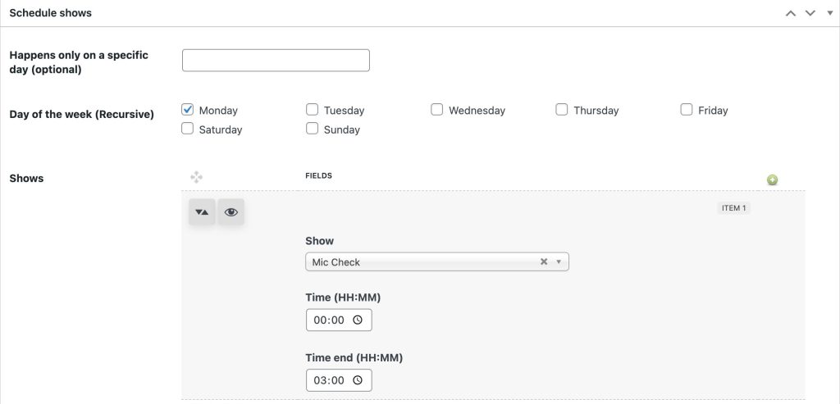Screen dimensions: 840x404
Task: Check the Sunday checkbox
Action: click(x=313, y=129)
